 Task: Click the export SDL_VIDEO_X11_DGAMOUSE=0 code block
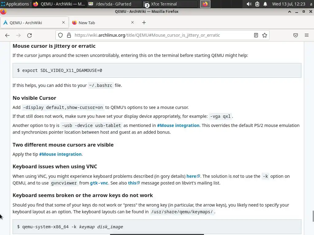pos(157,70)
